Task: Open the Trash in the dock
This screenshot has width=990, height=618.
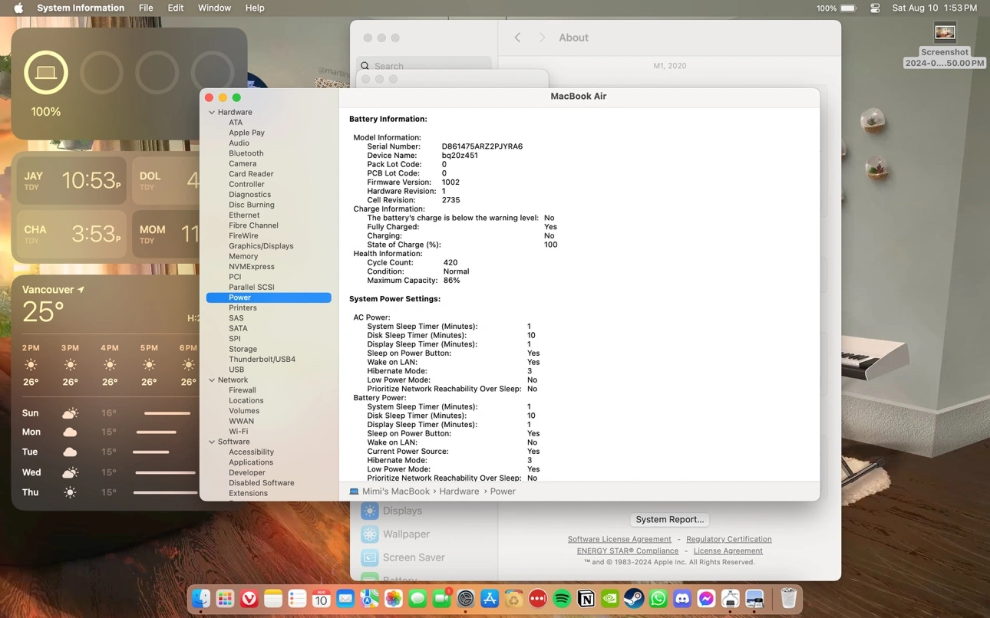Action: point(788,598)
